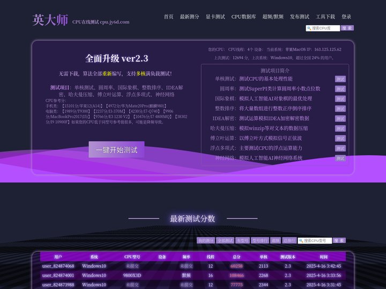Image resolution: width=386 pixels, height=289 pixels.
Task: Focus the 搜索CPU型号 input
Action: [x=315, y=241]
